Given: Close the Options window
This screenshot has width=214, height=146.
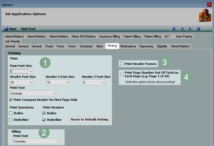Looking at the screenshot, I should 209,5.
